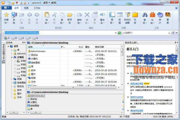Sort by the 大小 column header
The width and height of the screenshot is (180, 120).
tap(76, 47)
